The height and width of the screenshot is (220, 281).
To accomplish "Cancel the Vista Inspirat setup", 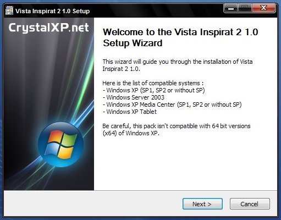I will (x=250, y=204).
